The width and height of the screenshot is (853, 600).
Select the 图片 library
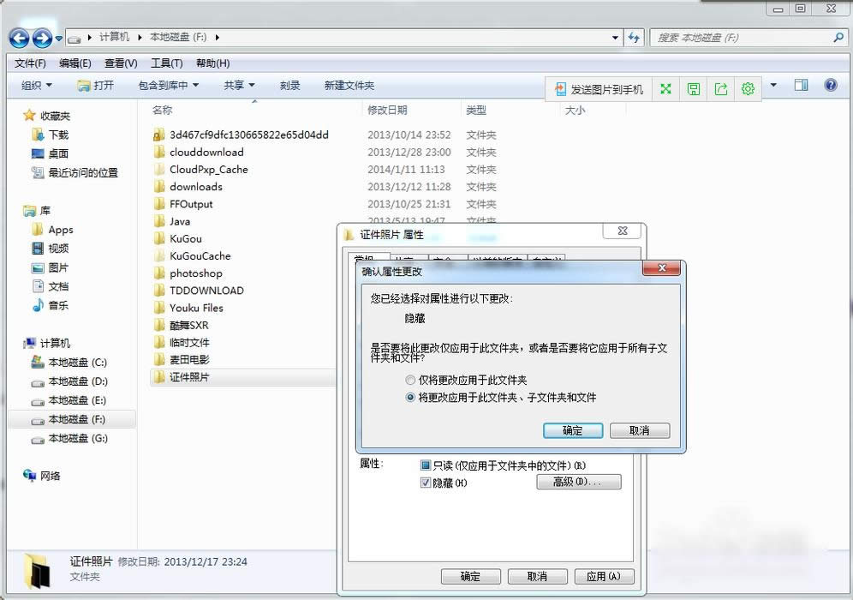[51, 267]
